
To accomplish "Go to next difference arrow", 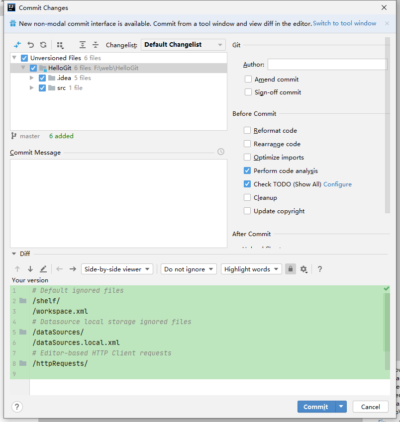I will [x=30, y=269].
